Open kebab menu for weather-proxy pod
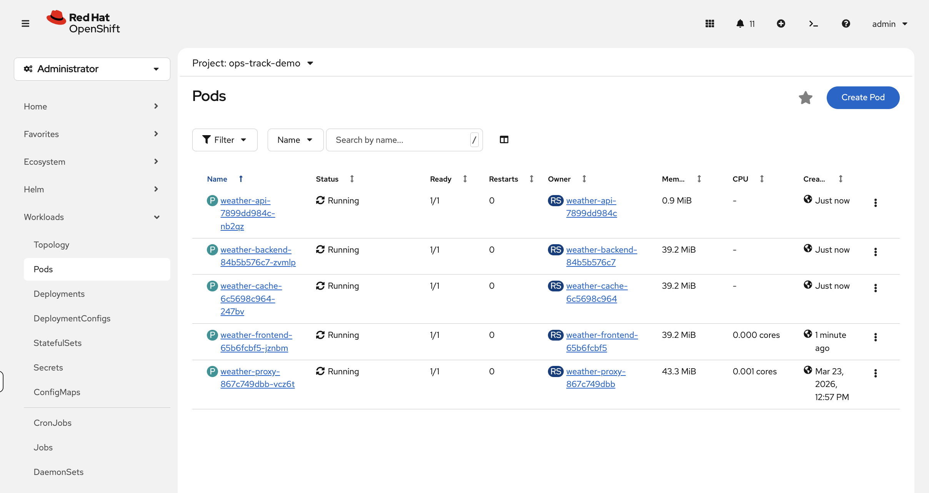 (x=876, y=373)
